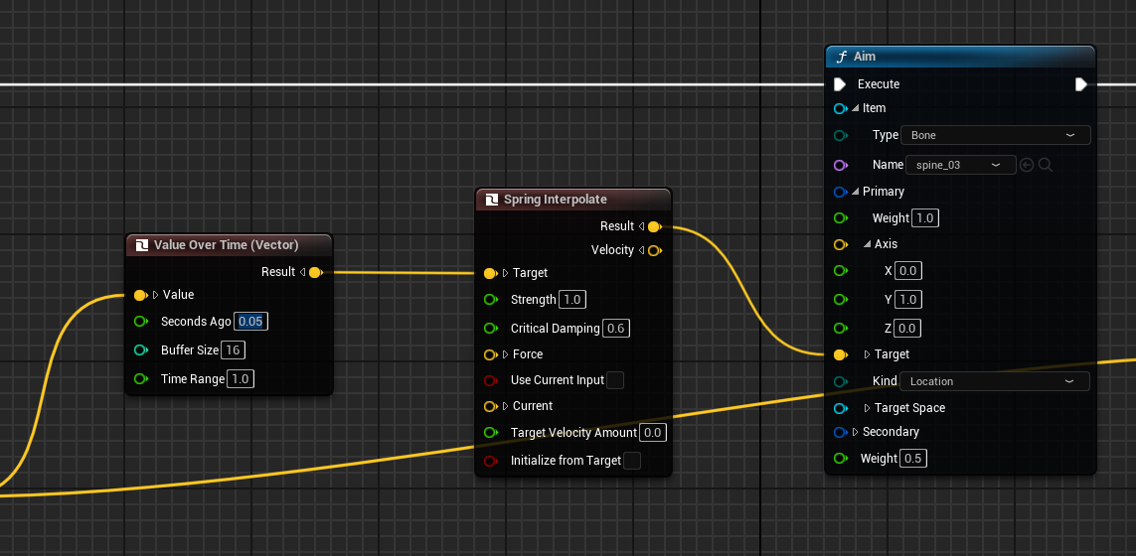Click the Axis Z pin
The image size is (1136, 556).
point(841,328)
